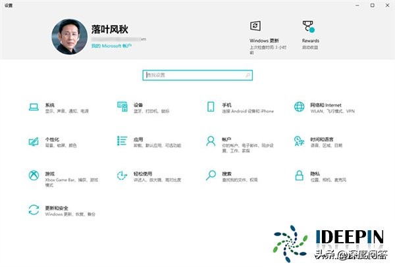Open the 帐户 (Accounts) person icon
Screen dimensions: 395x267
click(x=211, y=141)
